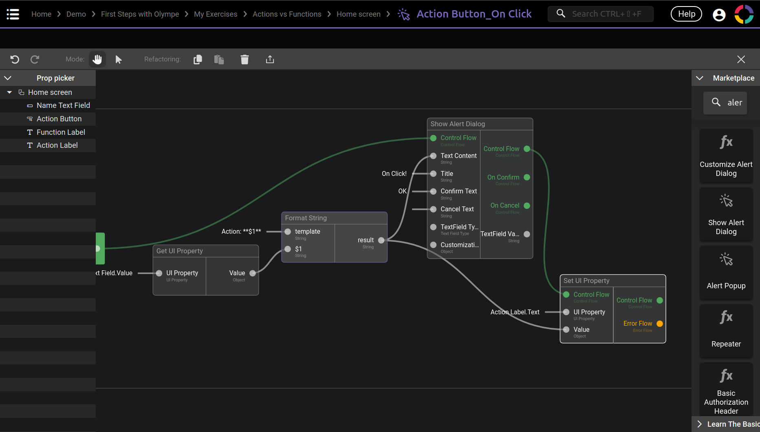Open the user account profile icon
Image resolution: width=760 pixels, height=432 pixels.
(x=719, y=14)
